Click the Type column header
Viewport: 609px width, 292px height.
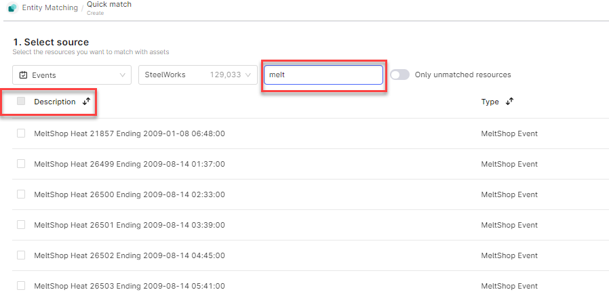pyautogui.click(x=490, y=102)
